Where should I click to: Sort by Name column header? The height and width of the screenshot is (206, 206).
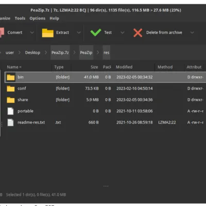[x=14, y=67]
